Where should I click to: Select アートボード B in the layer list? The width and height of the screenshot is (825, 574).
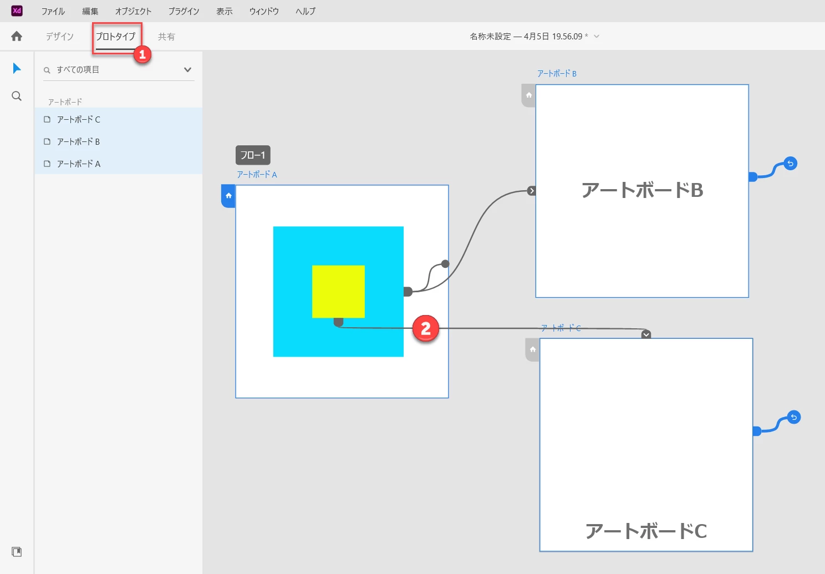(x=119, y=141)
